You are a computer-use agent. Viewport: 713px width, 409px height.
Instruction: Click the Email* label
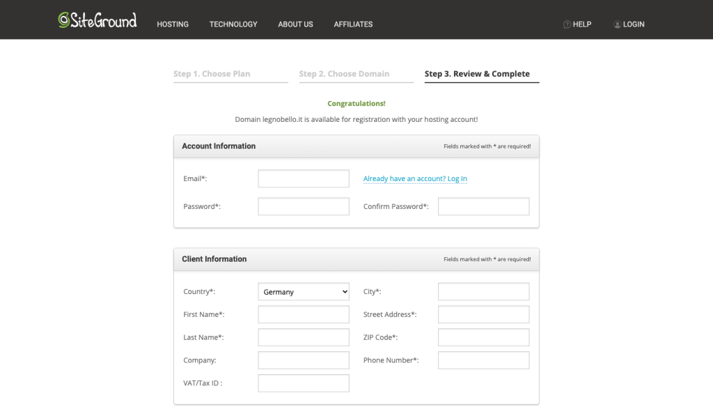coord(195,179)
